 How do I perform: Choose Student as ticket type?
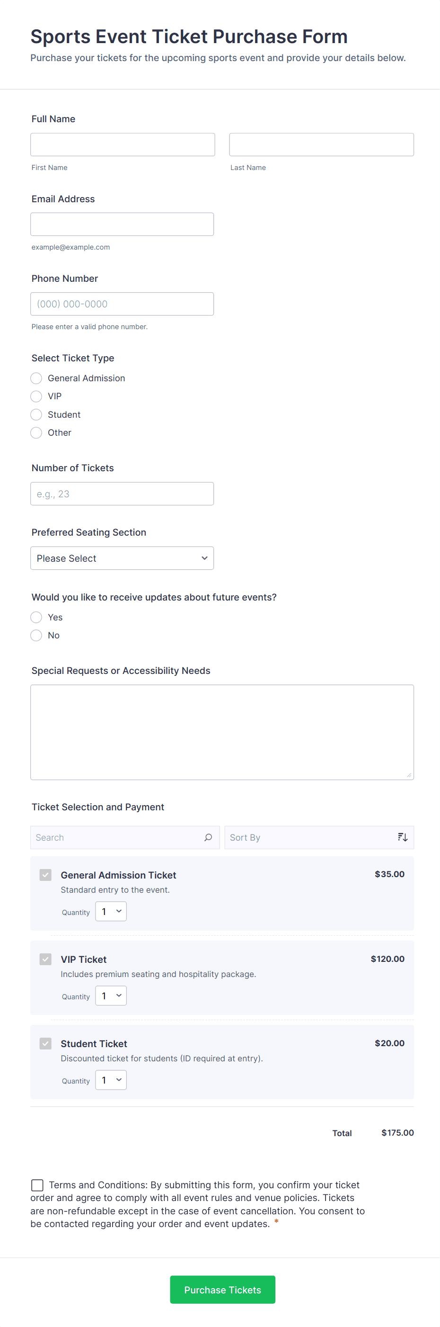tap(36, 414)
